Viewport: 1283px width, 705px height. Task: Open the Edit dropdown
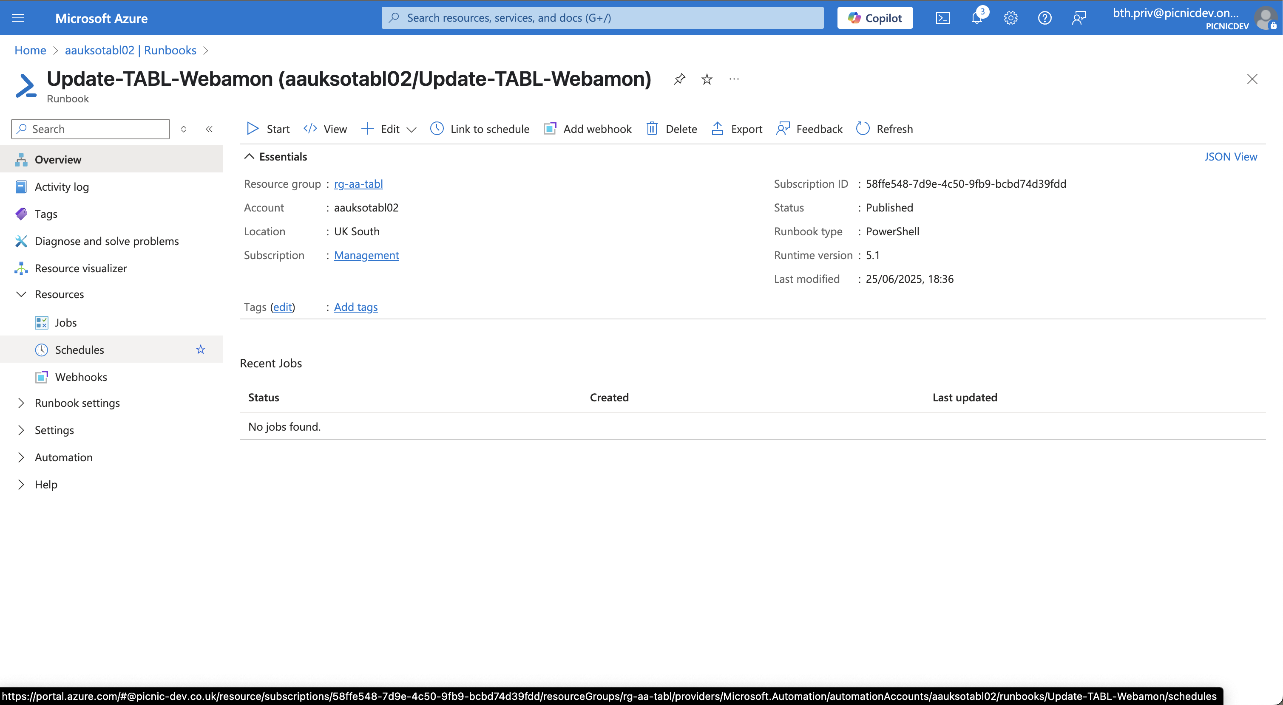tap(389, 129)
